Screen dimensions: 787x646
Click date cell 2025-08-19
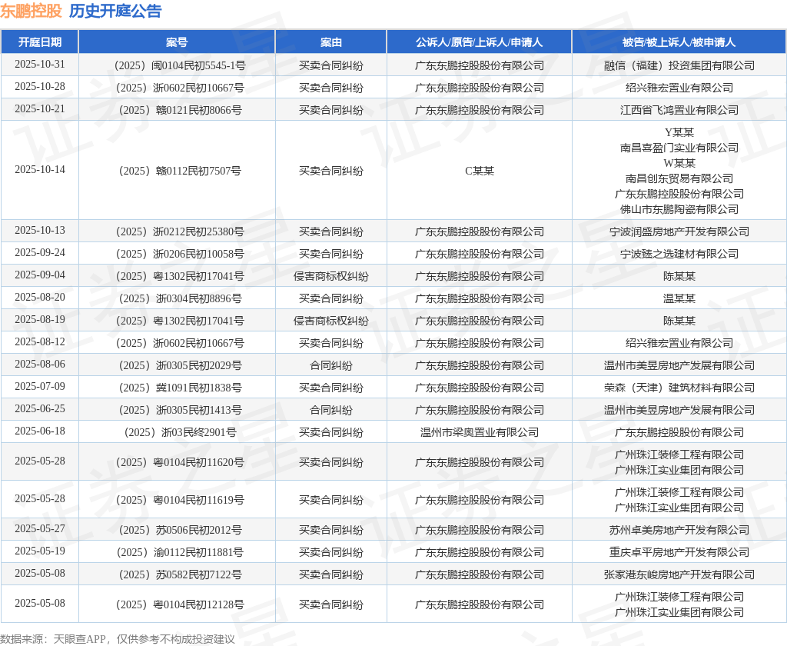[40, 319]
